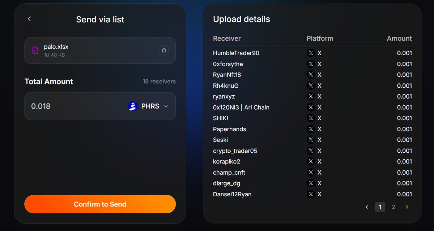Screen dimensions: 434x231
Task: Select receiver Rh4knuG
Action: pos(226,86)
